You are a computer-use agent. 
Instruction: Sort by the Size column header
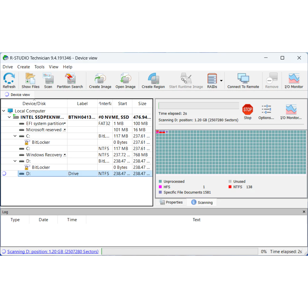(142, 103)
